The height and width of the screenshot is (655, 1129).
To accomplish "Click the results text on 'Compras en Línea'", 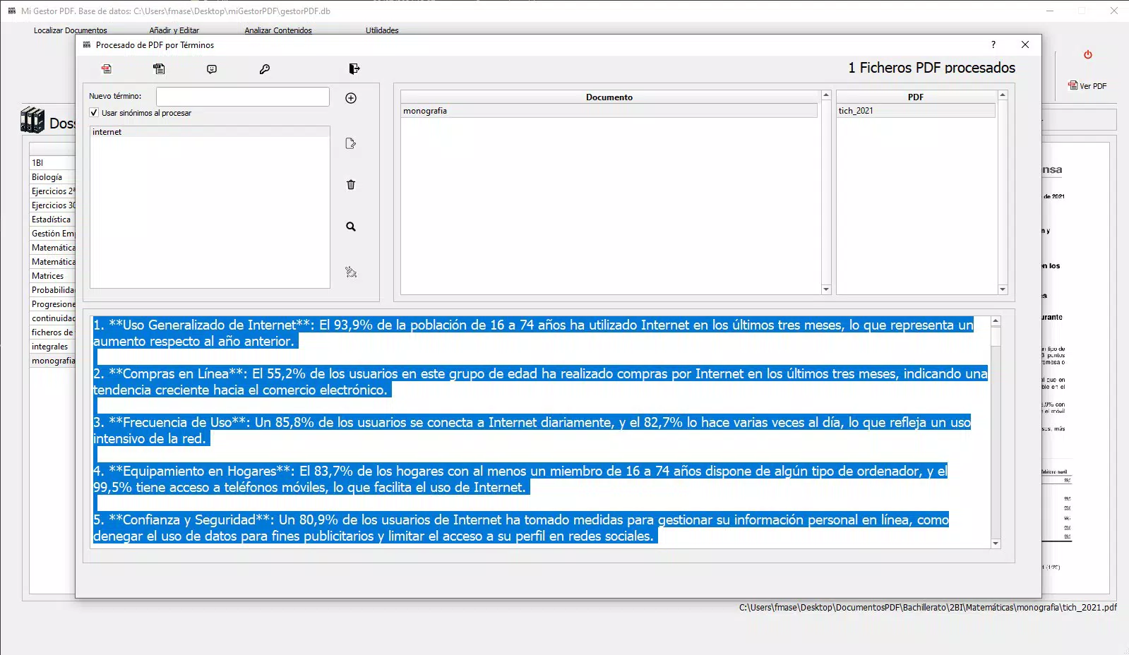I will click(x=176, y=374).
